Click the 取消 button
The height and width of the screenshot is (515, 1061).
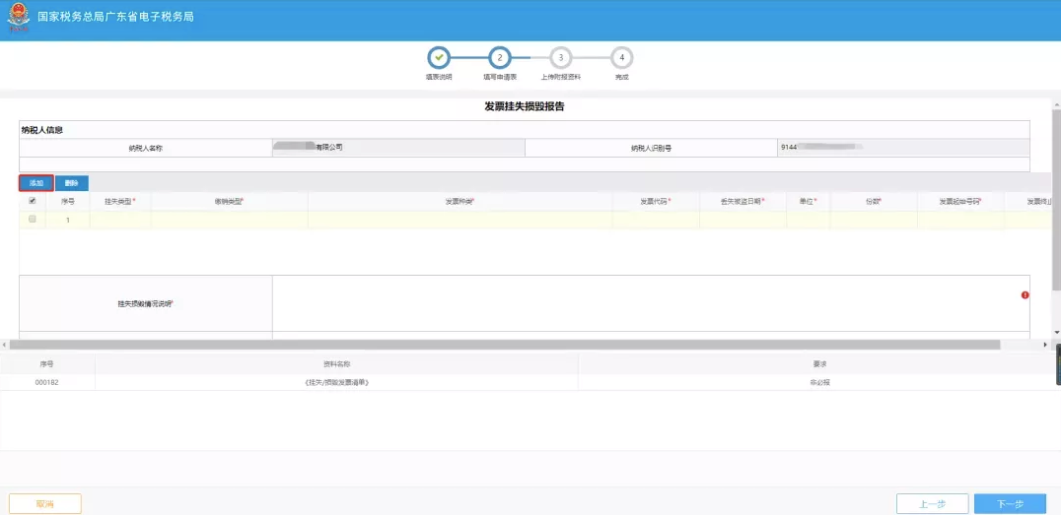click(x=44, y=504)
